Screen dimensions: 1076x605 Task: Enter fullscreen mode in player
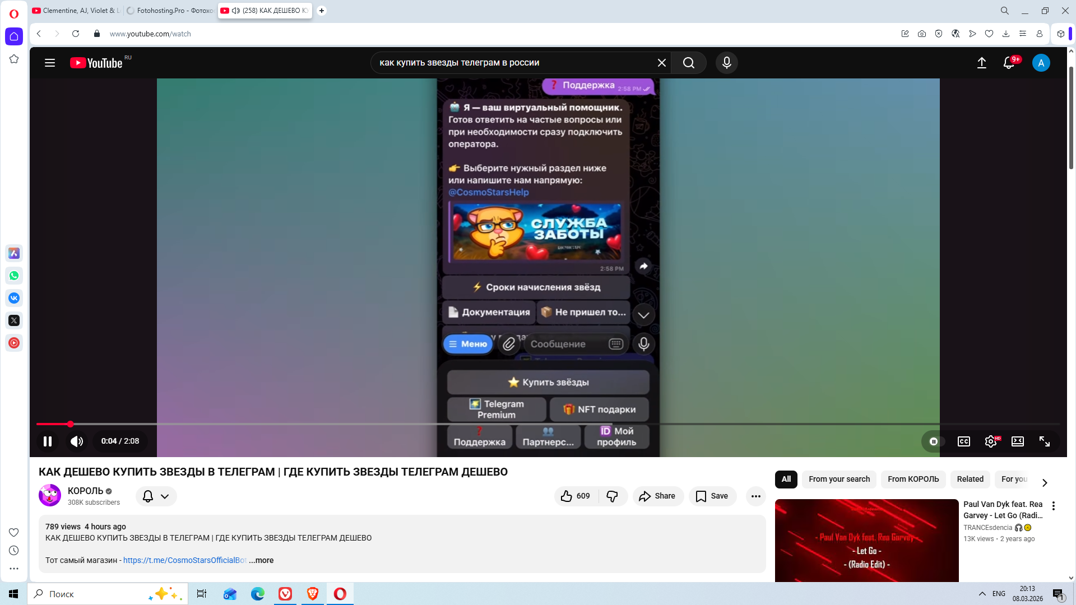tap(1044, 441)
